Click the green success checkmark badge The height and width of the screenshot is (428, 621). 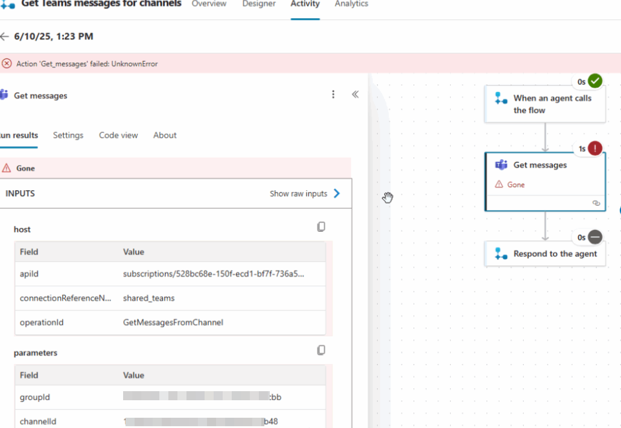click(595, 81)
